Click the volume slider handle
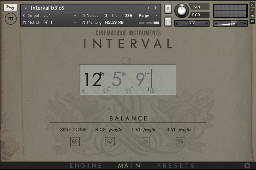 [x=233, y=23]
